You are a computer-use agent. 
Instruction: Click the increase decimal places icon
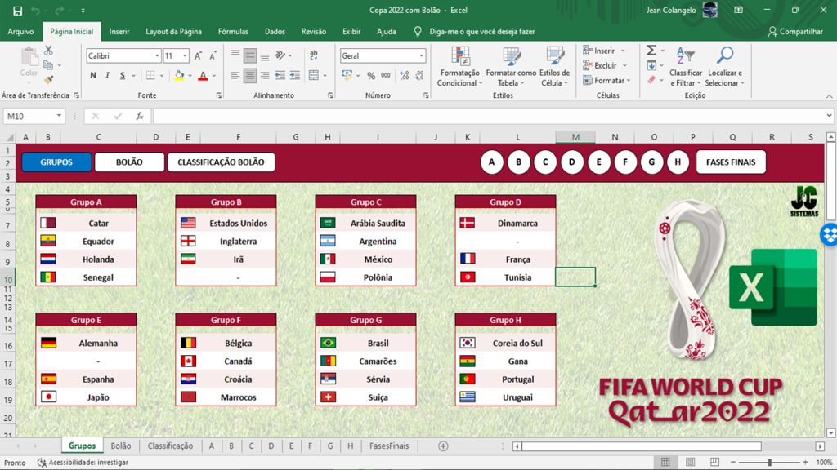tap(405, 76)
